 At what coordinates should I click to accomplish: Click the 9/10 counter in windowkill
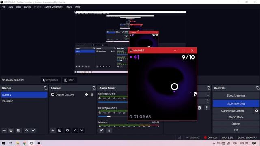point(188,57)
